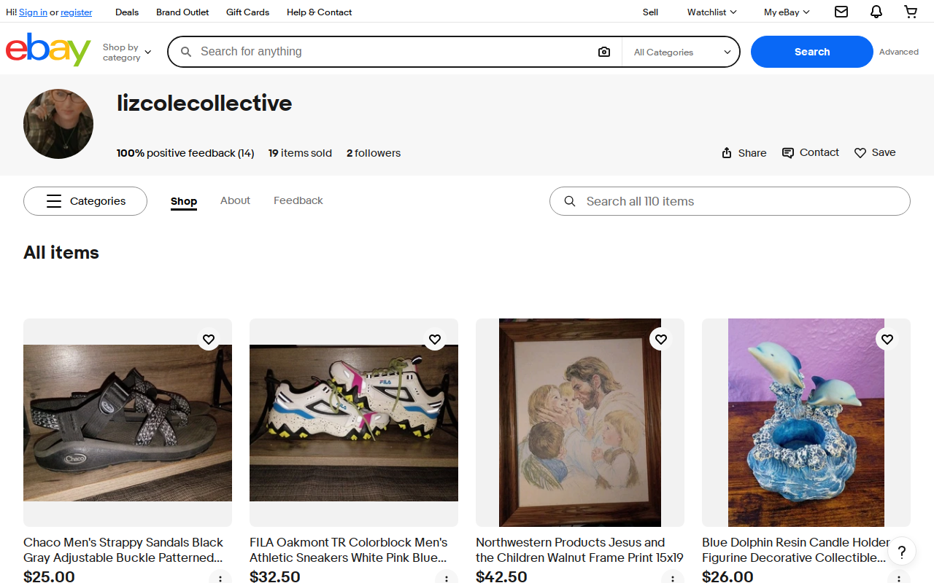Watch the Jesus print via heart icon
This screenshot has height=583, width=934.
(x=661, y=339)
